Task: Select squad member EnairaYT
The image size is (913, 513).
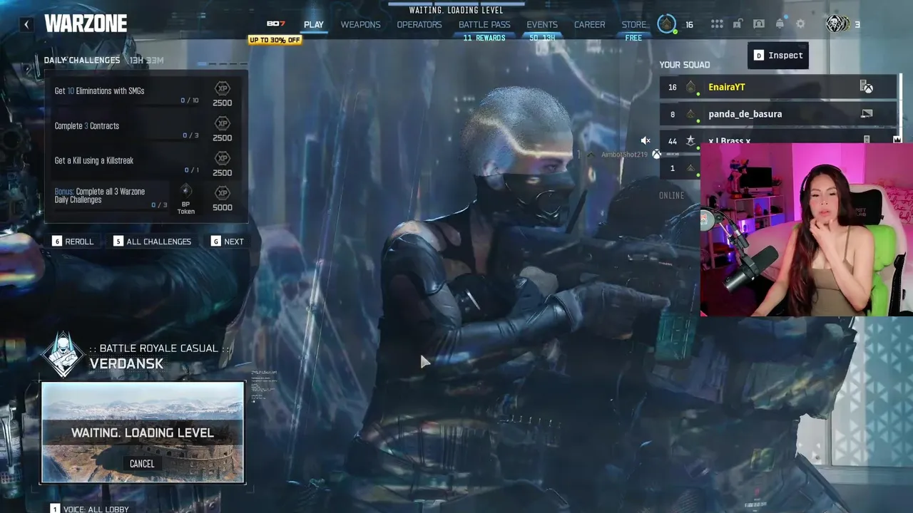Action: pos(779,87)
